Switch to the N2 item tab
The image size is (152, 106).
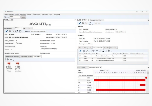click(25, 28)
